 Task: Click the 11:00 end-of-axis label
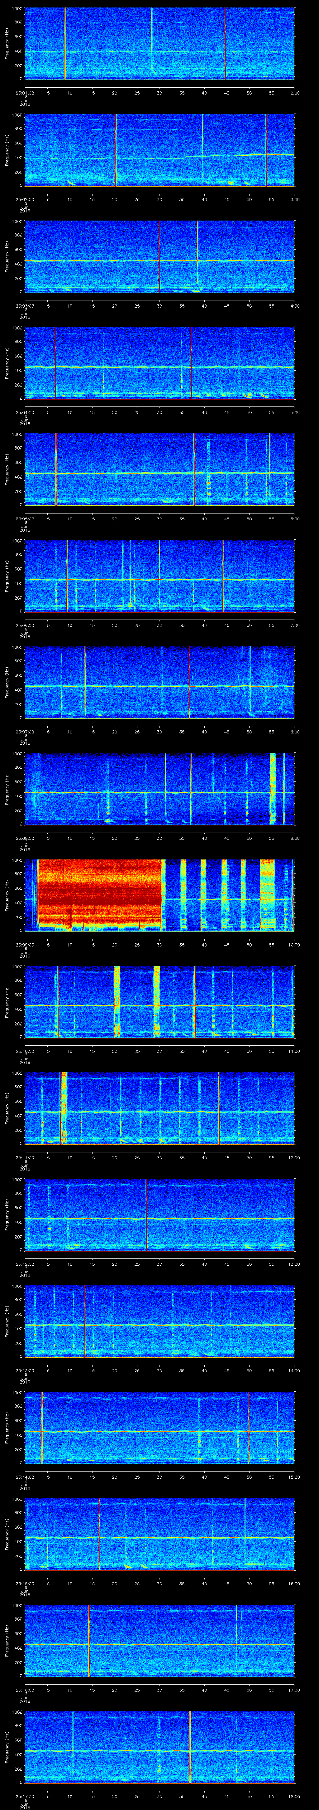(294, 1050)
